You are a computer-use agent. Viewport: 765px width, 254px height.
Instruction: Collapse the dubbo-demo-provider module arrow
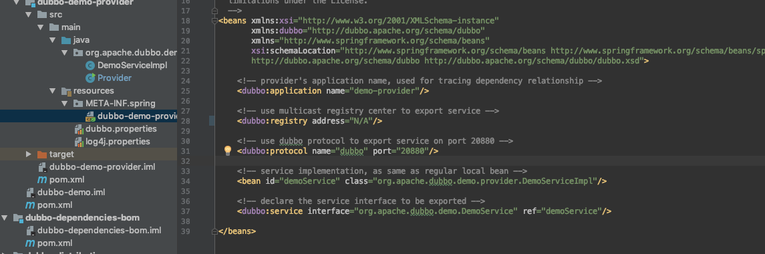tap(16, 3)
